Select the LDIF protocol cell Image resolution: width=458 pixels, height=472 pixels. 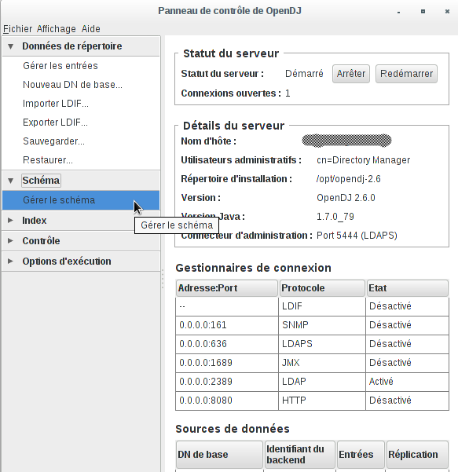point(322,306)
